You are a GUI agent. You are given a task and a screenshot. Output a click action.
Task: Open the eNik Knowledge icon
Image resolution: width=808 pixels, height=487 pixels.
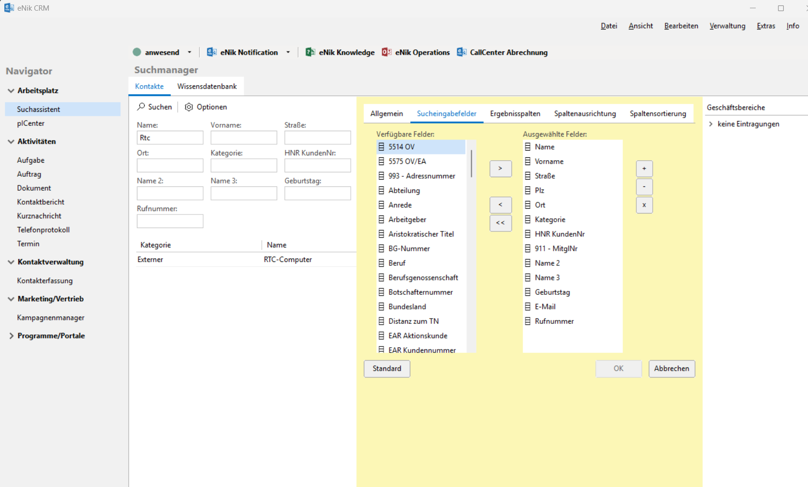310,52
